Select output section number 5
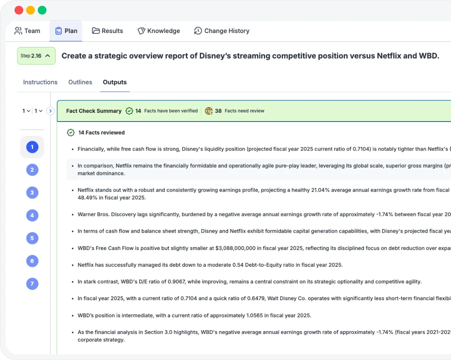The height and width of the screenshot is (360, 451). tap(32, 238)
